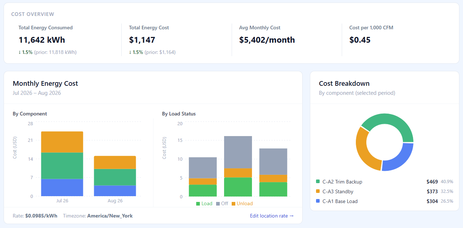Click the Avg Monthly Cost label
Screen dimensions: 463x228
point(260,28)
